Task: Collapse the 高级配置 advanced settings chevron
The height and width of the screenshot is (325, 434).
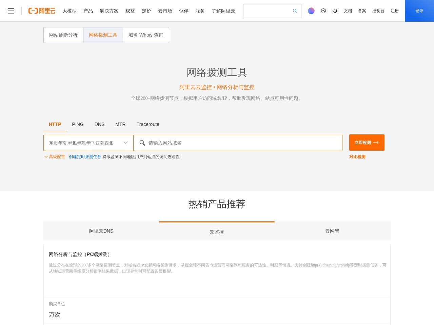Action: (x=46, y=157)
